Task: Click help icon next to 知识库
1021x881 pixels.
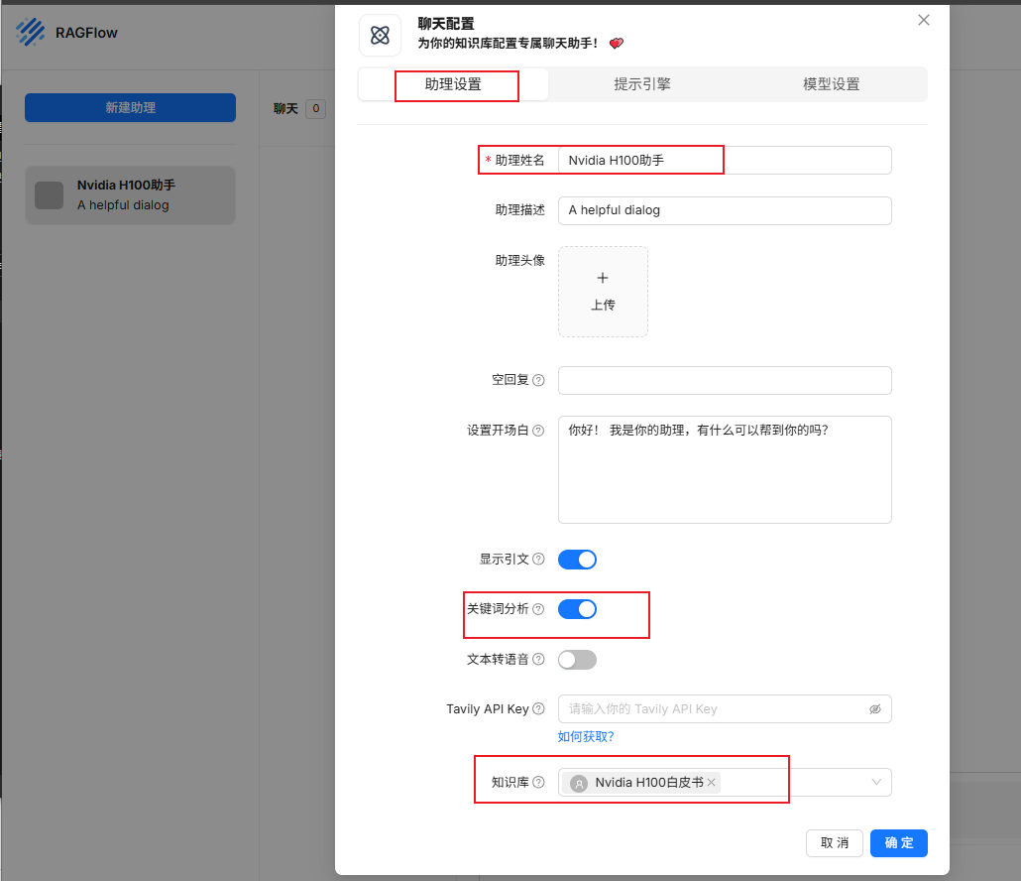Action: click(538, 782)
